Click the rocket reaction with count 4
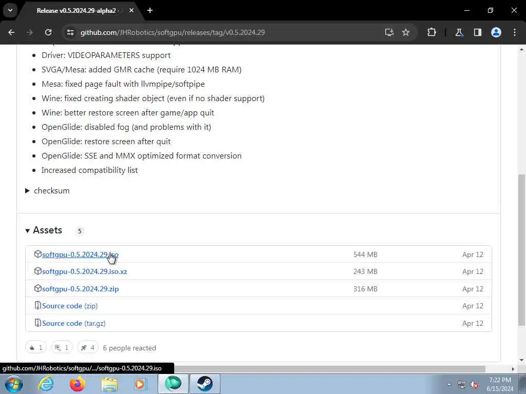This screenshot has width=526, height=394. pos(87,348)
